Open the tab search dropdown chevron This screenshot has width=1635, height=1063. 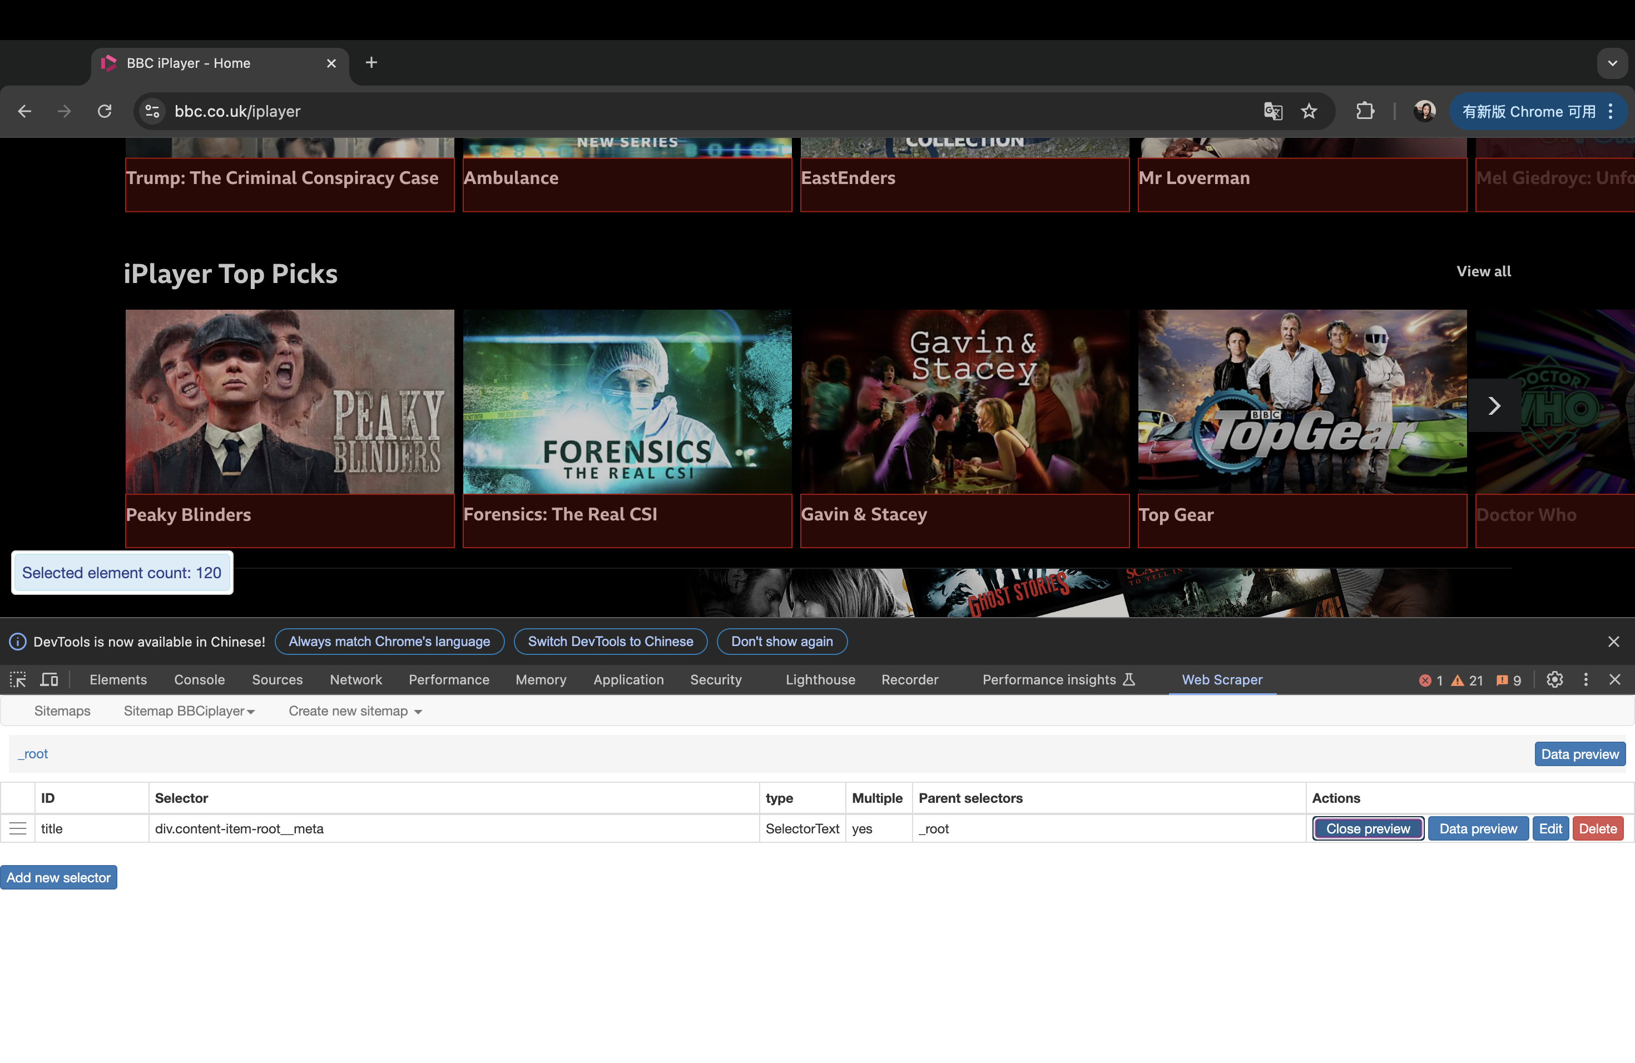[x=1612, y=63]
